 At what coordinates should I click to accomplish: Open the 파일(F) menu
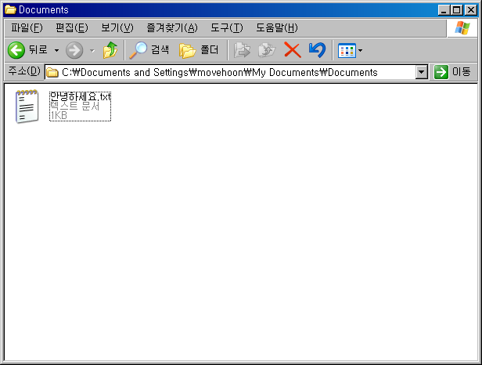pyautogui.click(x=27, y=28)
